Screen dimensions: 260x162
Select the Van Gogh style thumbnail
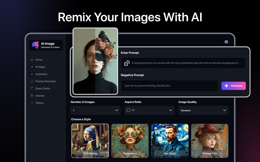point(170,141)
